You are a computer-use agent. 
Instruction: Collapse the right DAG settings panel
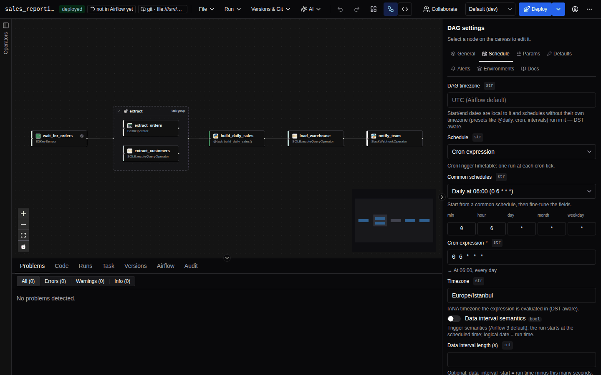click(x=442, y=197)
